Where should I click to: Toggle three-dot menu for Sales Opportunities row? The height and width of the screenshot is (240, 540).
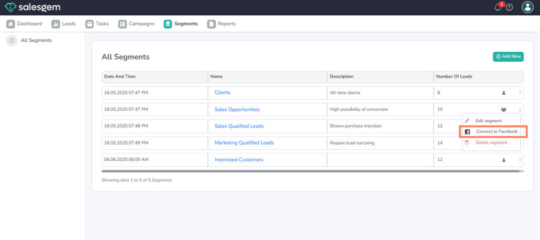(x=520, y=110)
